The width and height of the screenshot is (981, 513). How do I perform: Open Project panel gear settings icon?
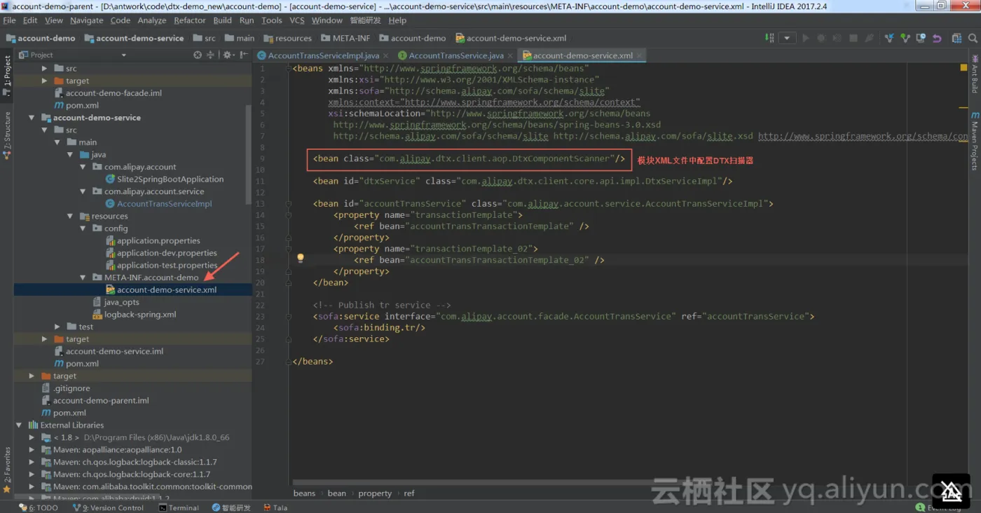228,55
